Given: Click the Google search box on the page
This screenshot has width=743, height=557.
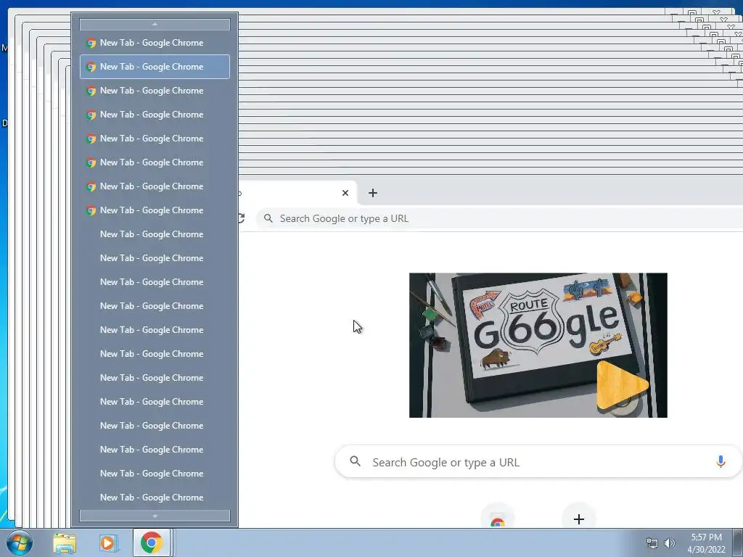Looking at the screenshot, I should click(x=538, y=462).
